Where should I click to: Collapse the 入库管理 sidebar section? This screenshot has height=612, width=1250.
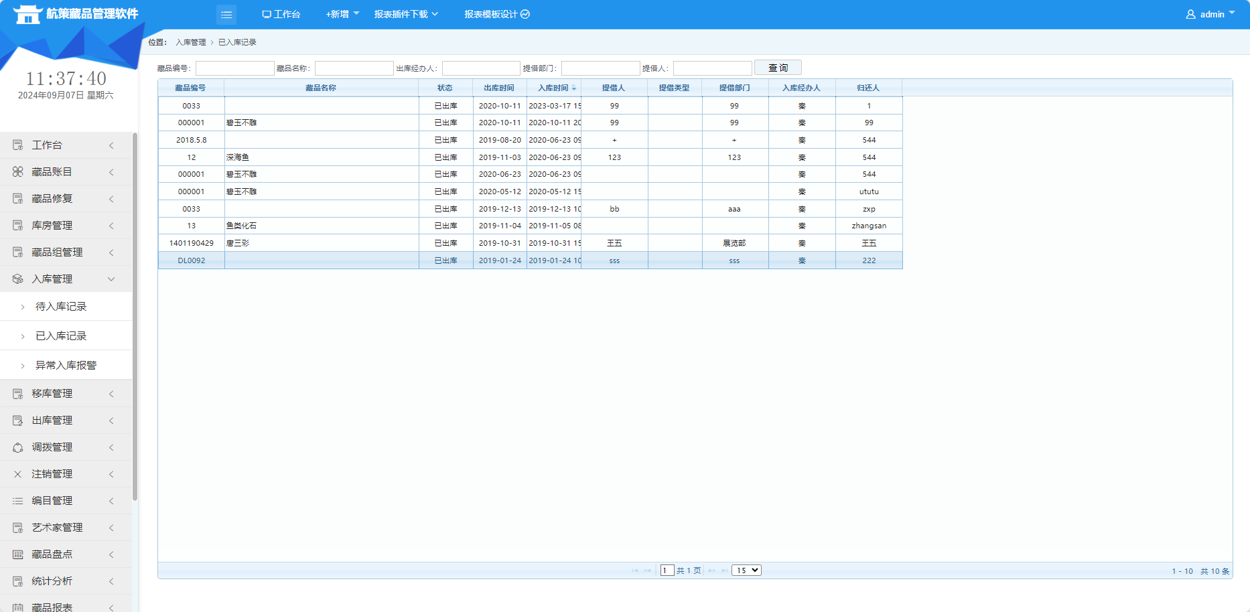click(111, 279)
